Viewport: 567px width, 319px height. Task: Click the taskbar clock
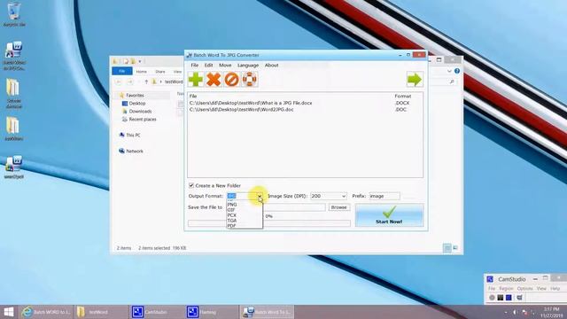551,312
